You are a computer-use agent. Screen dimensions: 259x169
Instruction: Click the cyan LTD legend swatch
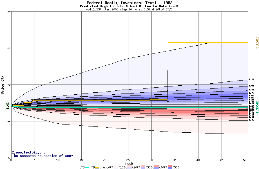87,168
